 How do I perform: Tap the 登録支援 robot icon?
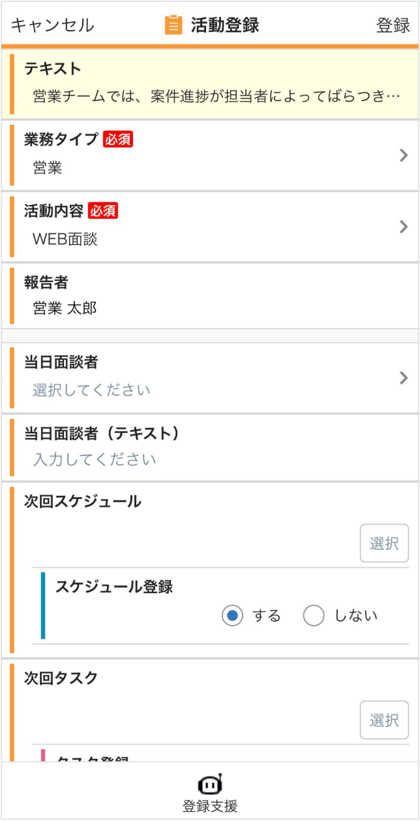coord(210,784)
